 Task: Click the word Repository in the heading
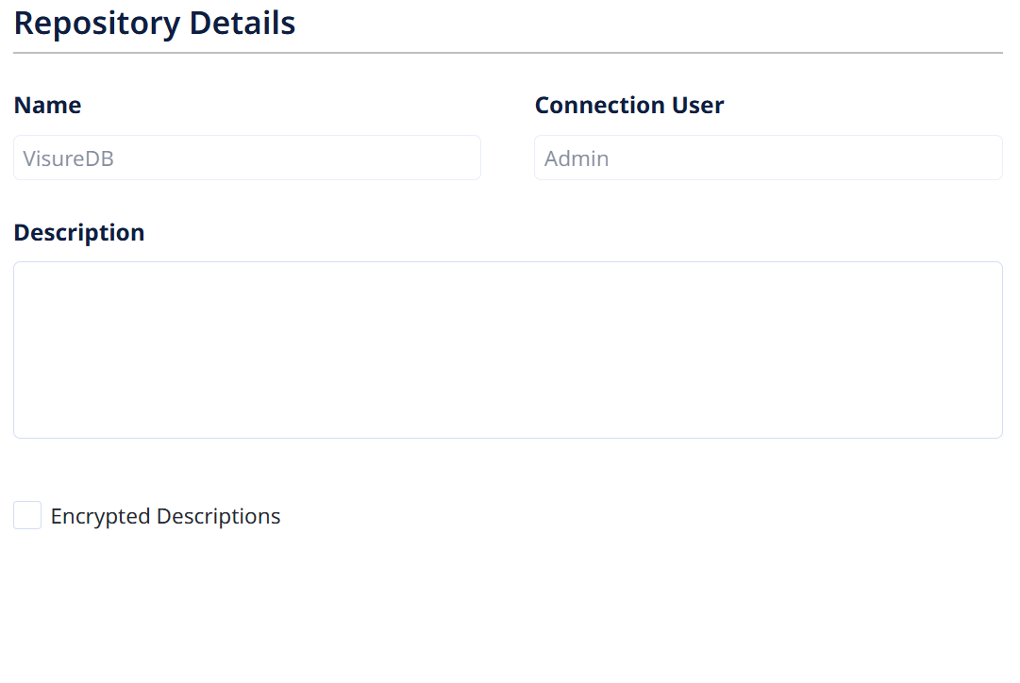(97, 25)
